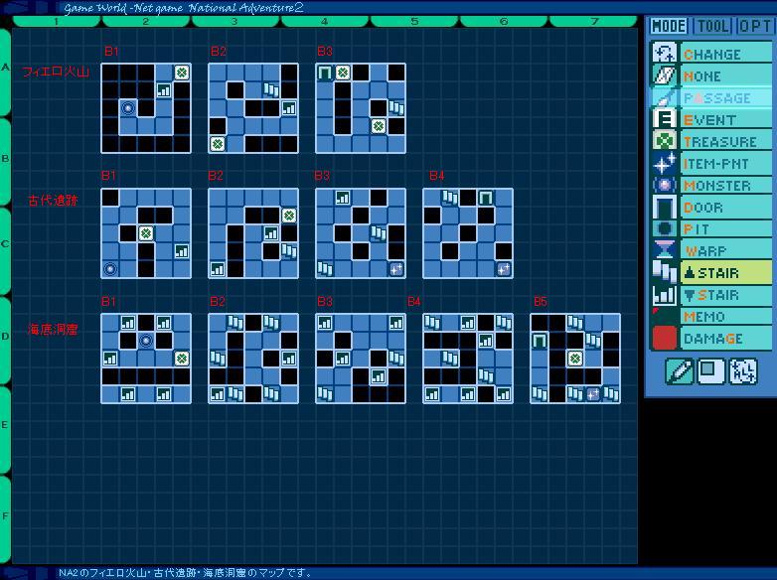777x580 pixels.
Task: Click treasure tile in 古代遺跡 B1 map
Action: (x=146, y=232)
